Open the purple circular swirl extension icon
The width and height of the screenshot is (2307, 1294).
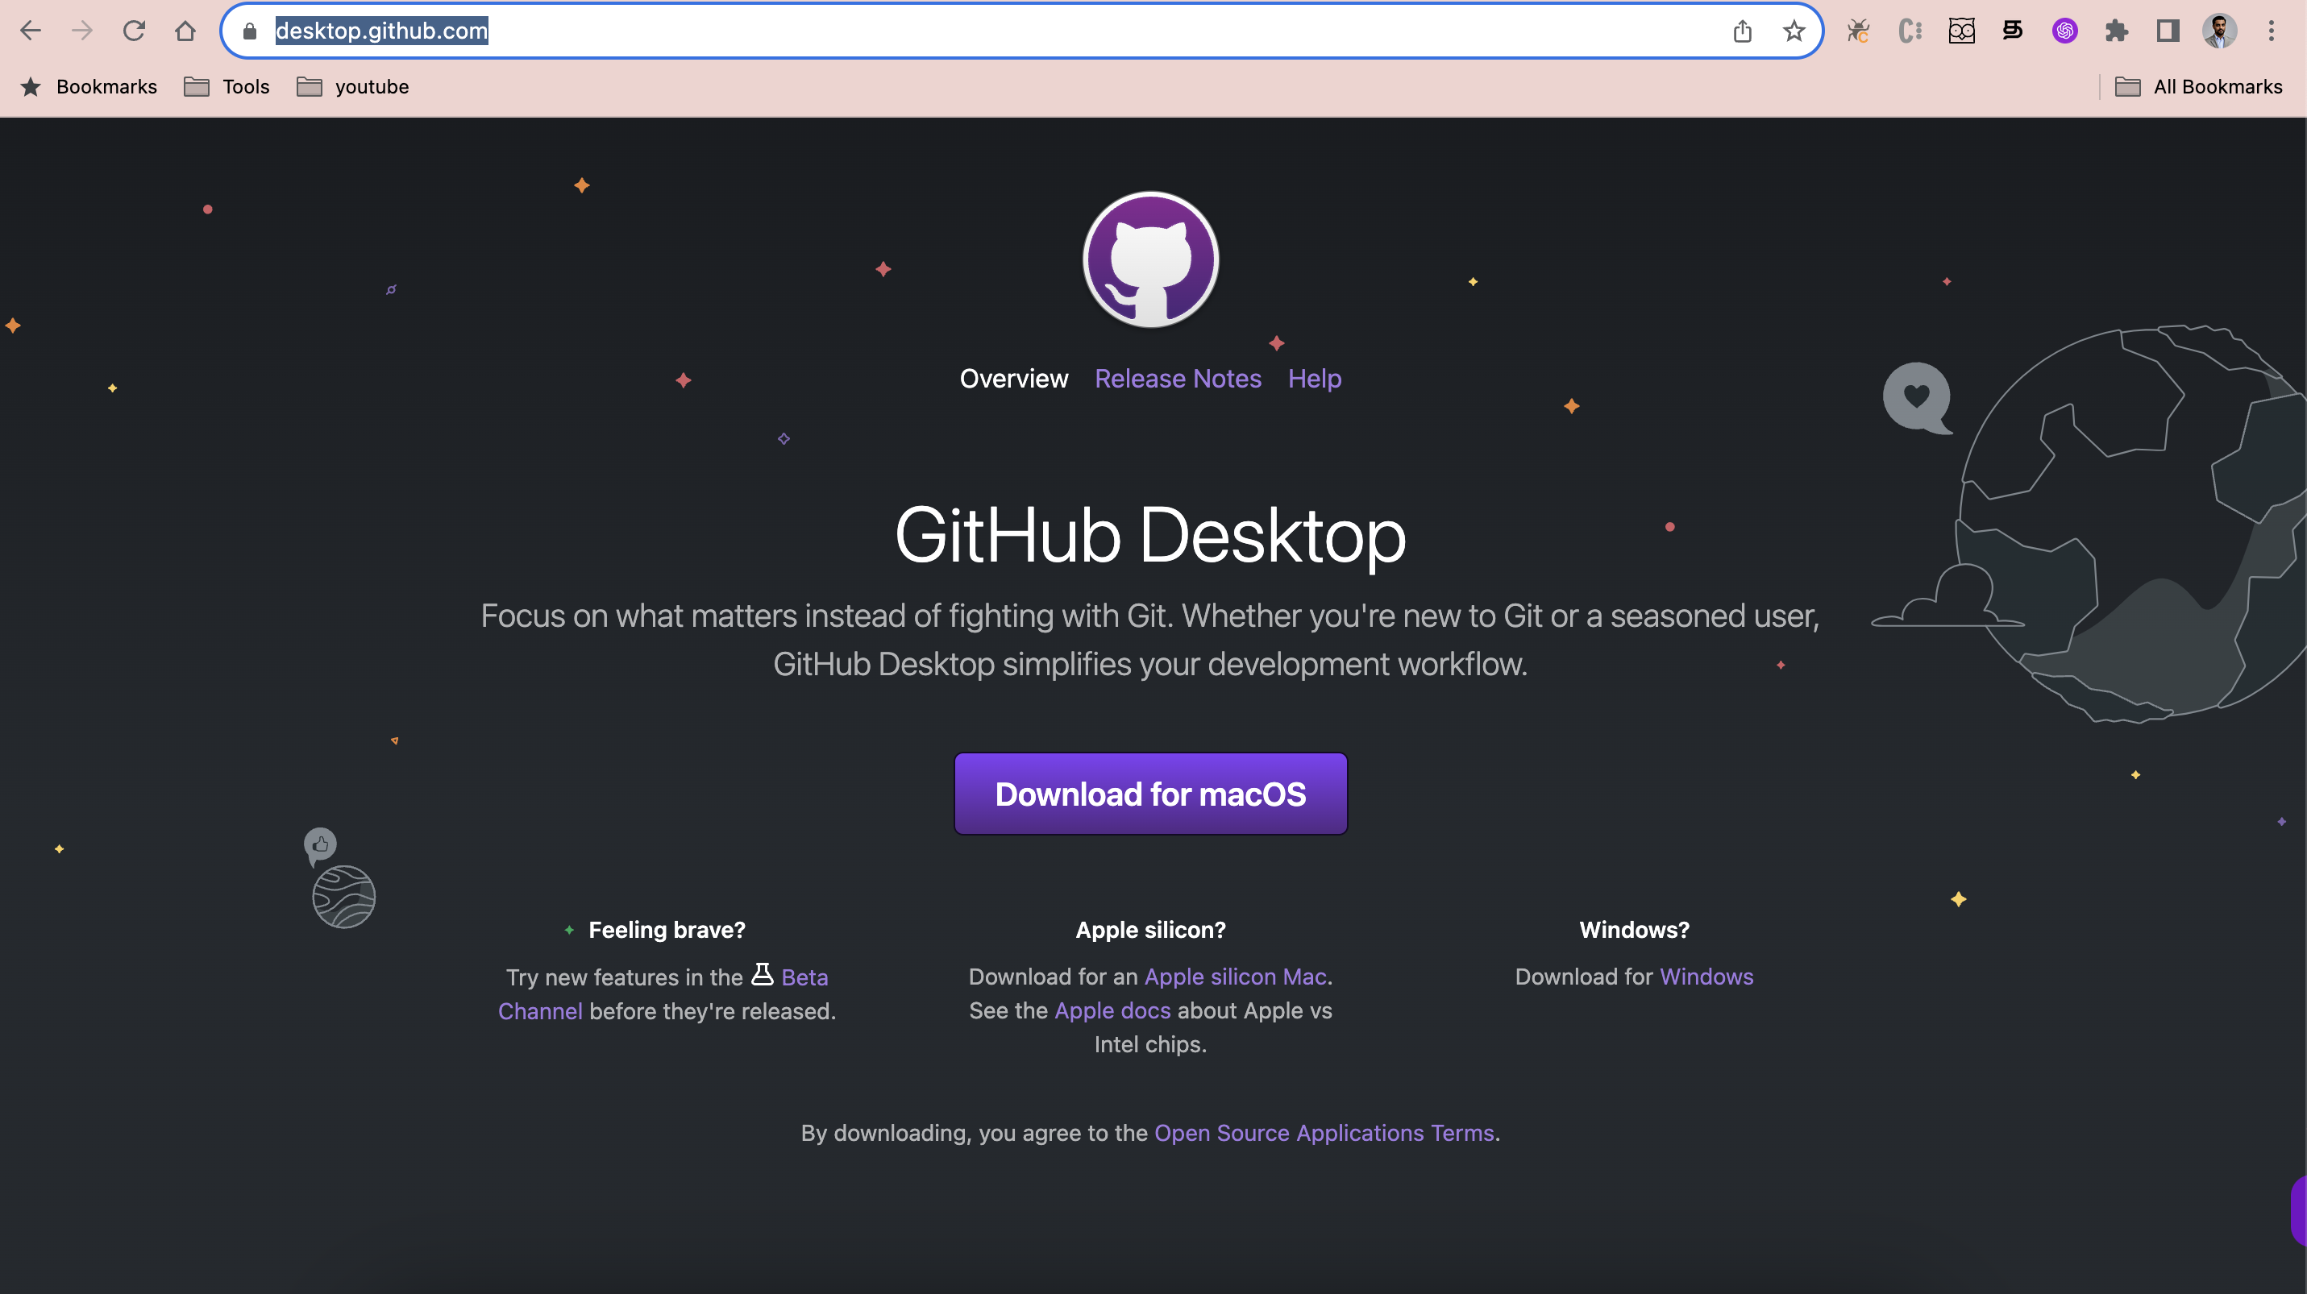click(x=2064, y=31)
